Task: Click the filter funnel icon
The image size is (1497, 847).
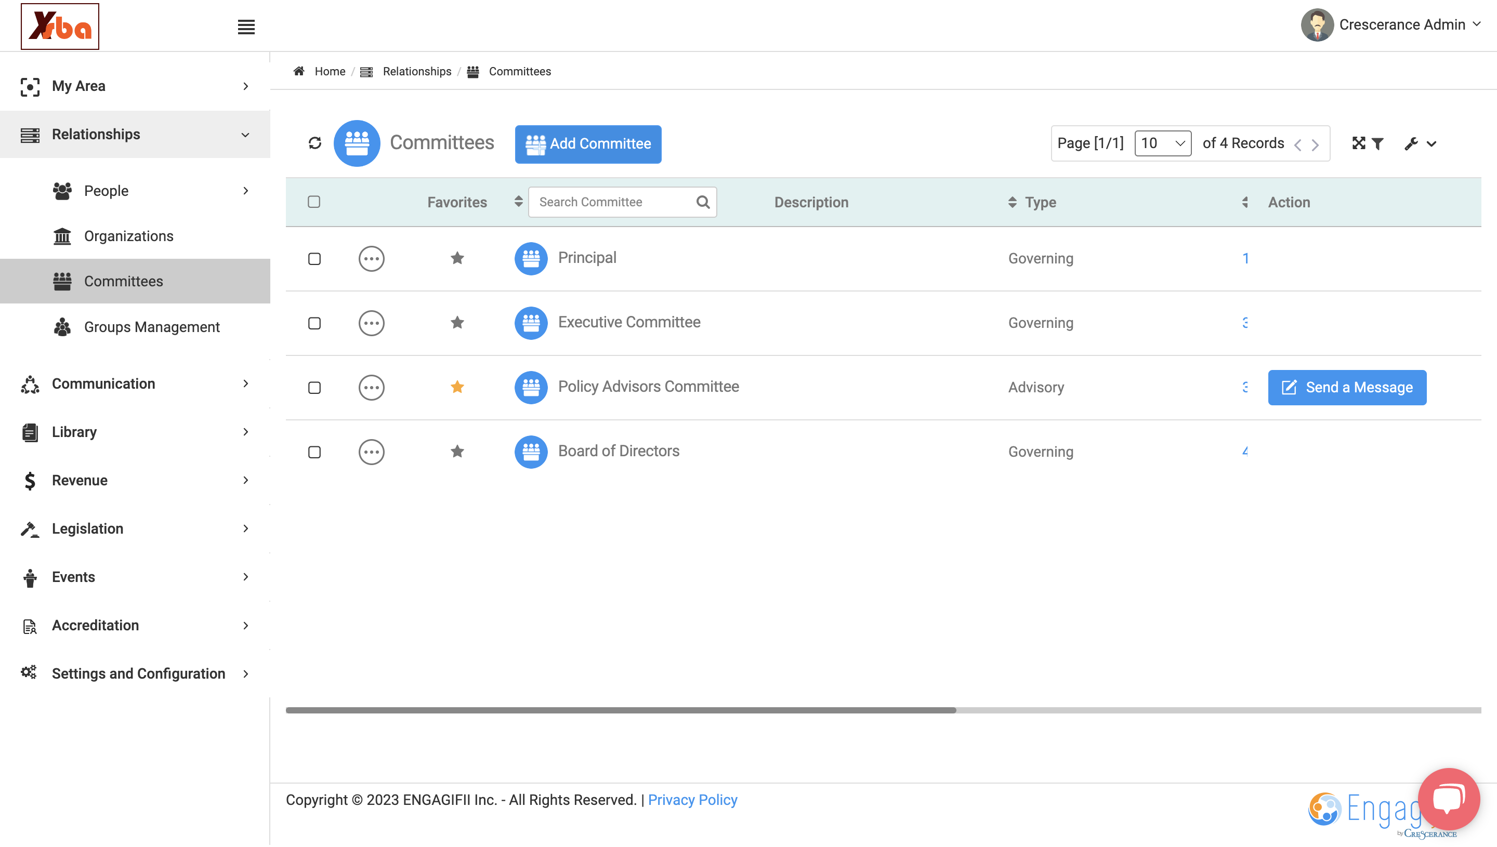Action: click(1378, 144)
